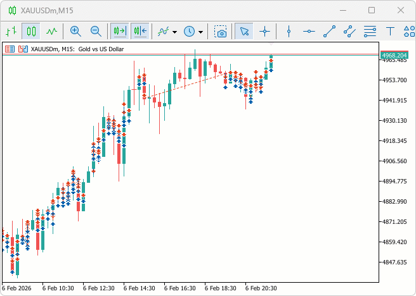Select the cursor arrow tool
Screen dimensions: 416x296
tap(244, 31)
